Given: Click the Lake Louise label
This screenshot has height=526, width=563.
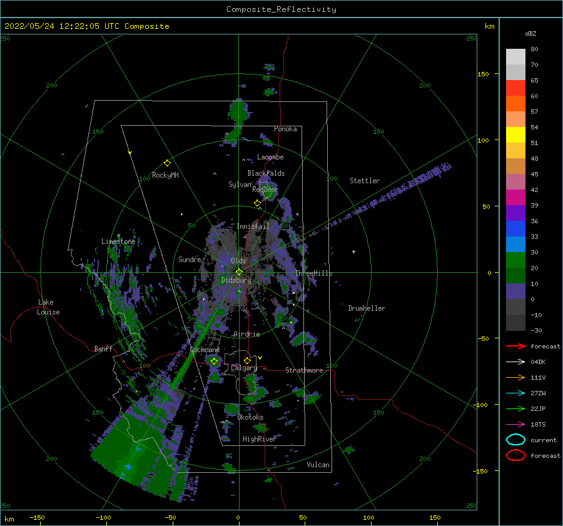Looking at the screenshot, I should 48,307.
